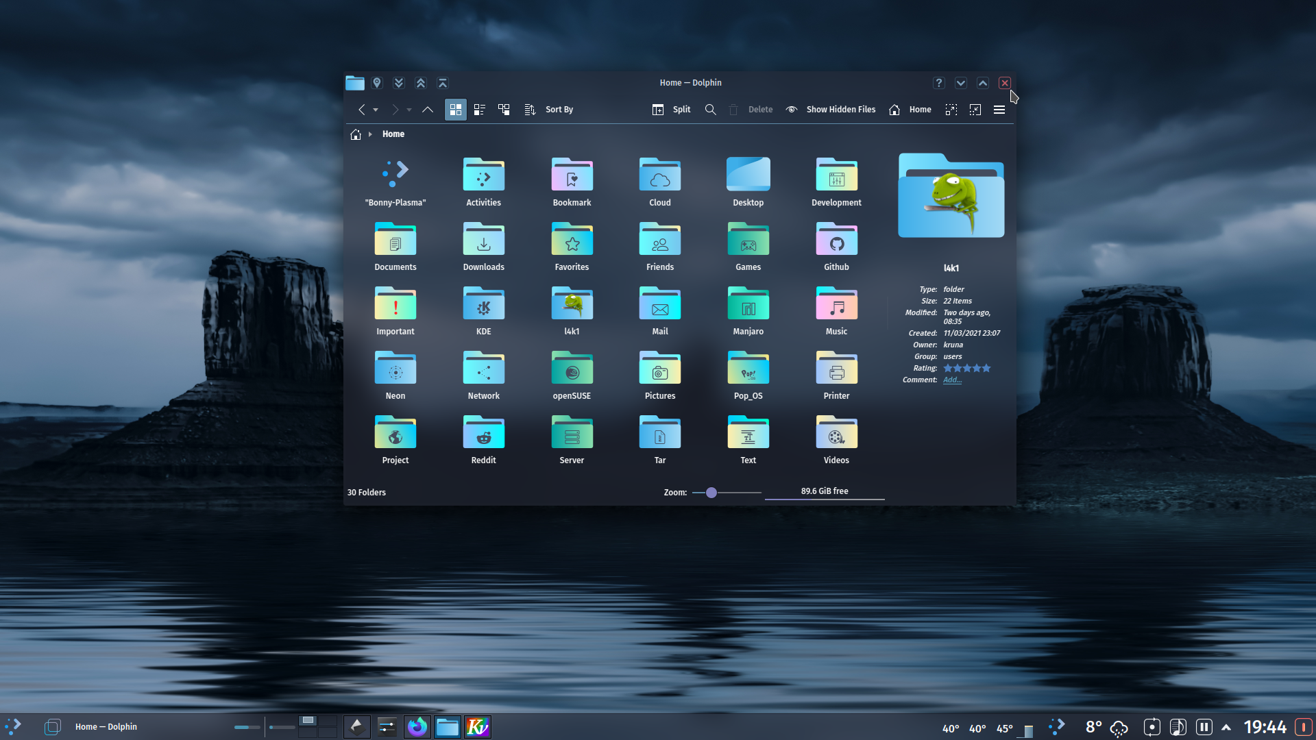Switch to Compact view mode
Image resolution: width=1316 pixels, height=740 pixels.
pos(480,110)
